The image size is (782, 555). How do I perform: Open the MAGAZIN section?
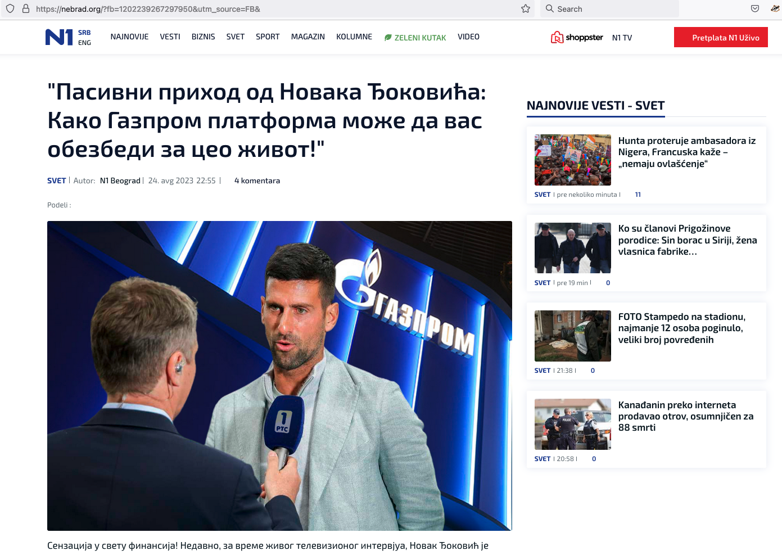[308, 37]
